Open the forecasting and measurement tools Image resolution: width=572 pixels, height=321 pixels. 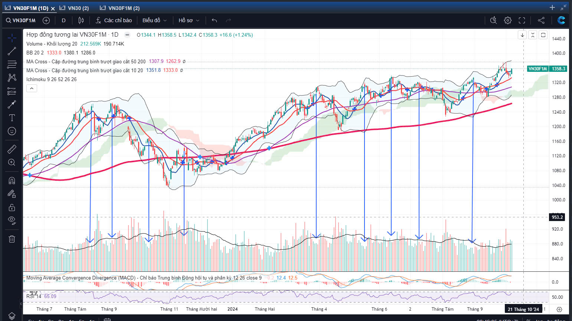pos(12,91)
